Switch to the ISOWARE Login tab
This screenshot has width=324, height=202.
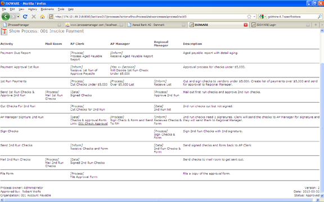pos(281,25)
